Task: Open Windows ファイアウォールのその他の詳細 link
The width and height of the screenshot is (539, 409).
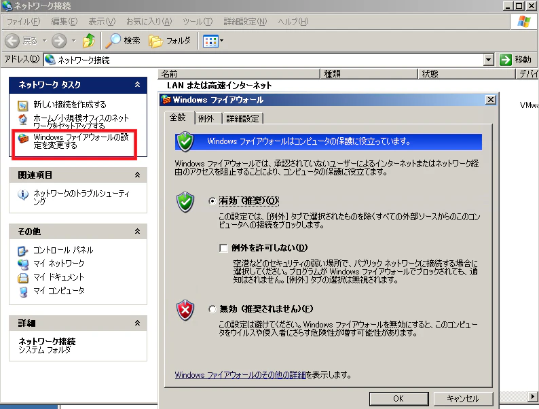Action: [240, 375]
